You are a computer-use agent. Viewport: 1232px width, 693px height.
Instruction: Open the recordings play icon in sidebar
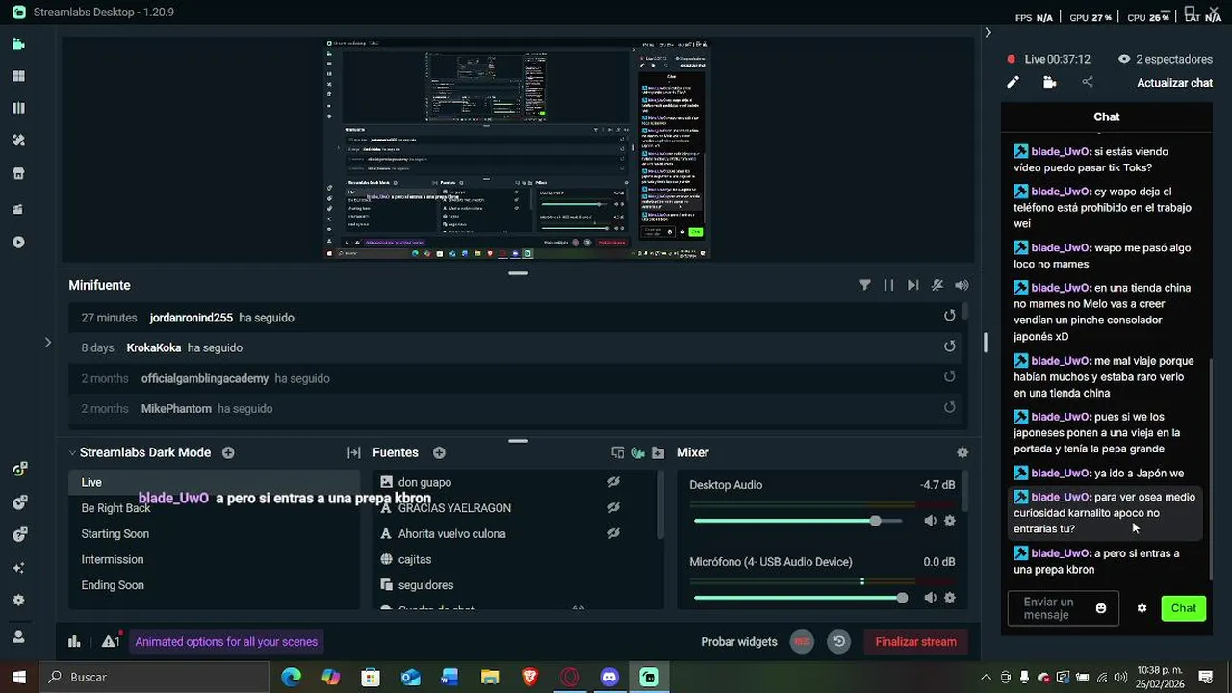pos(18,242)
